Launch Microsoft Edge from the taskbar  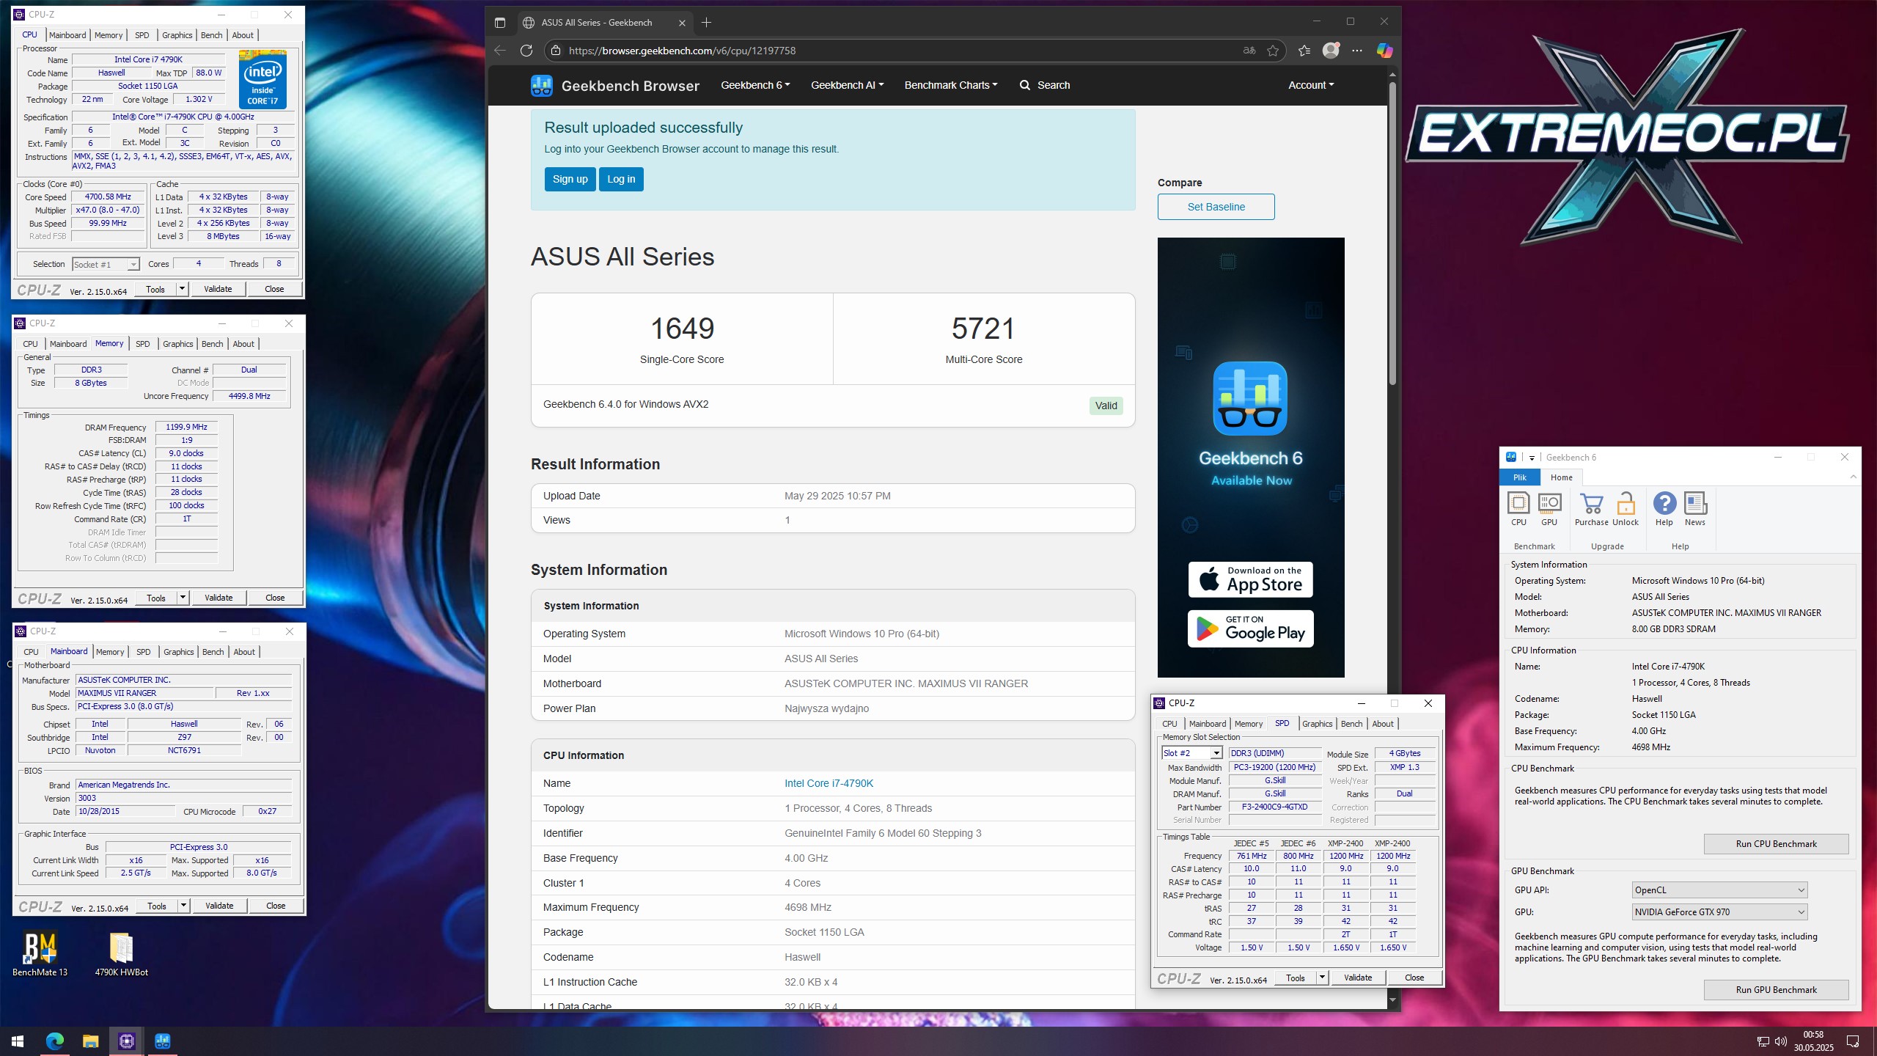click(x=55, y=1041)
